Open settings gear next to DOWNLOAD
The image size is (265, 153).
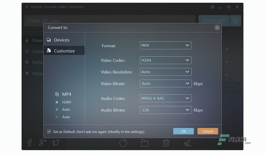(236, 21)
